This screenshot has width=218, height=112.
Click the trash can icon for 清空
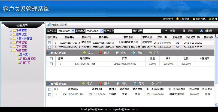pyautogui.click(x=184, y=31)
